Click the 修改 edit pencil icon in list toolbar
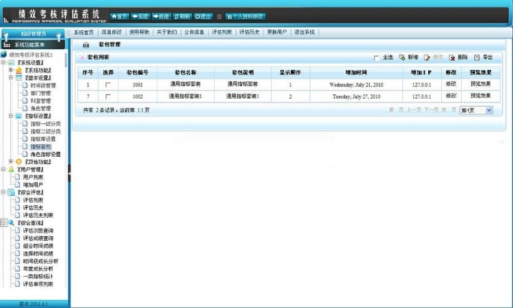The image size is (513, 308). tap(427, 57)
